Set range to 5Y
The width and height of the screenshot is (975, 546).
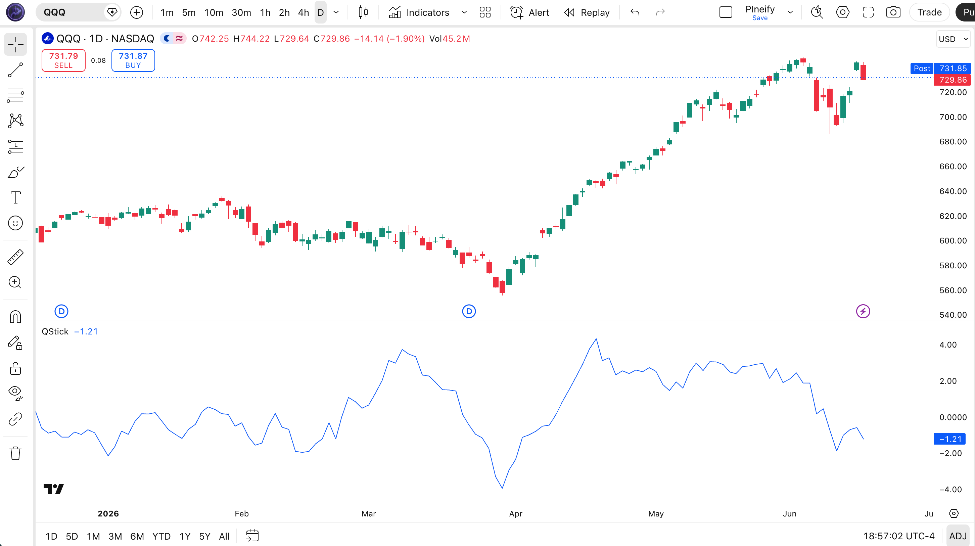click(204, 536)
